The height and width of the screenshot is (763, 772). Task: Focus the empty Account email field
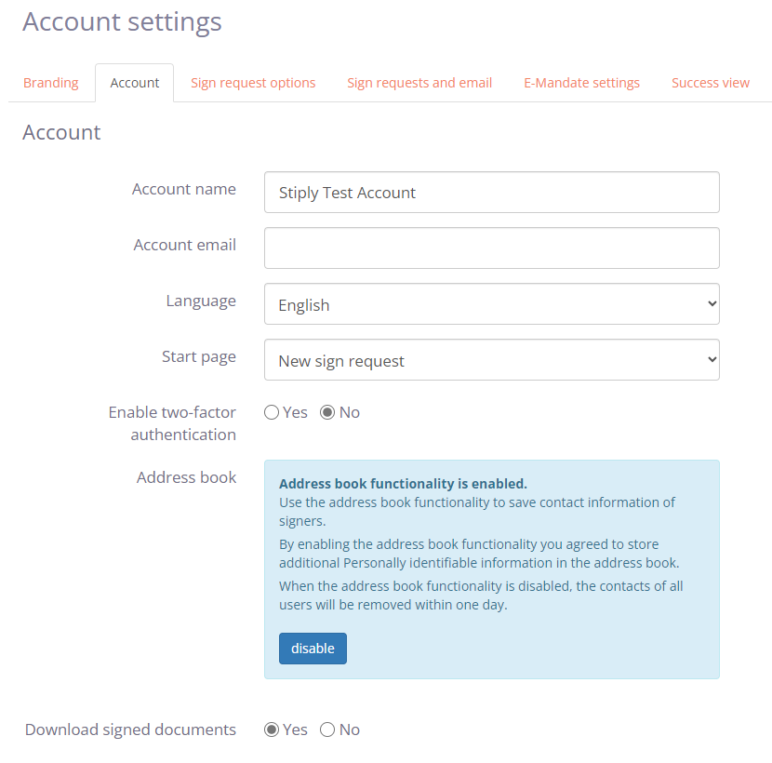(491, 248)
